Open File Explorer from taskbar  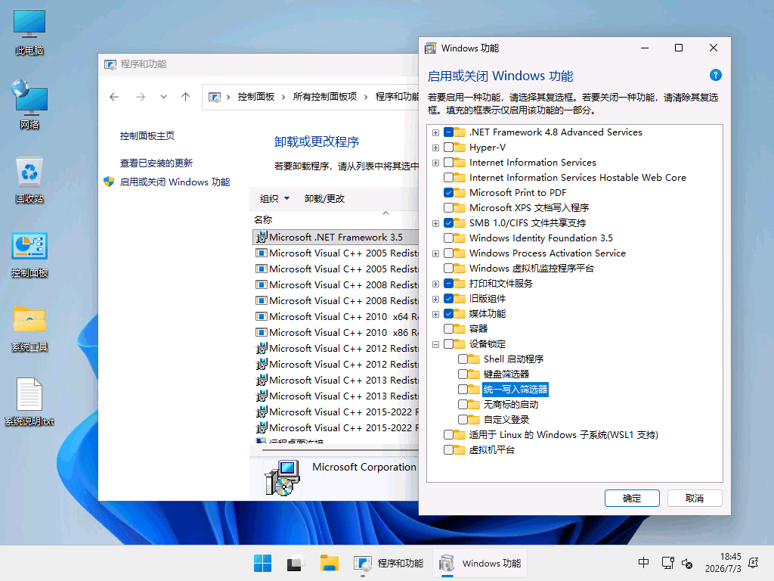[329, 563]
